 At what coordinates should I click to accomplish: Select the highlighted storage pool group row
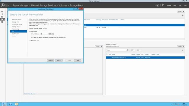(x=134, y=25)
